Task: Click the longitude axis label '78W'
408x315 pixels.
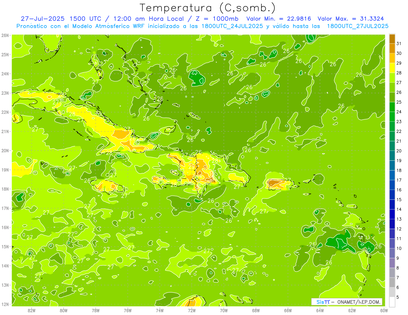Action: tap(96, 310)
